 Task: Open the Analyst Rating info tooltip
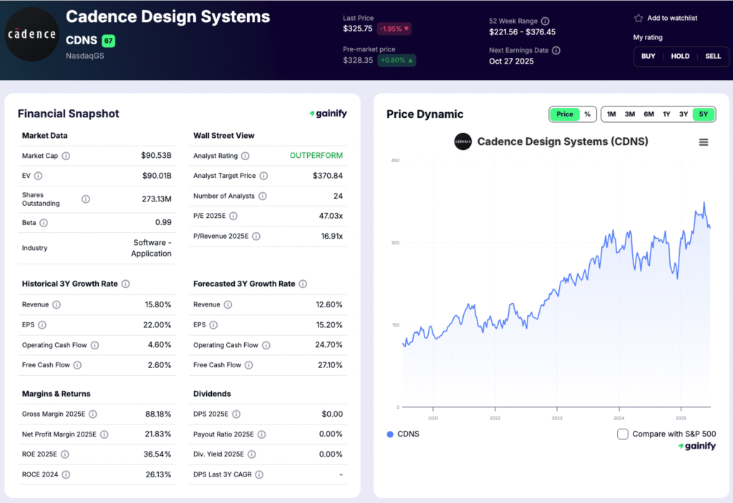coord(245,156)
